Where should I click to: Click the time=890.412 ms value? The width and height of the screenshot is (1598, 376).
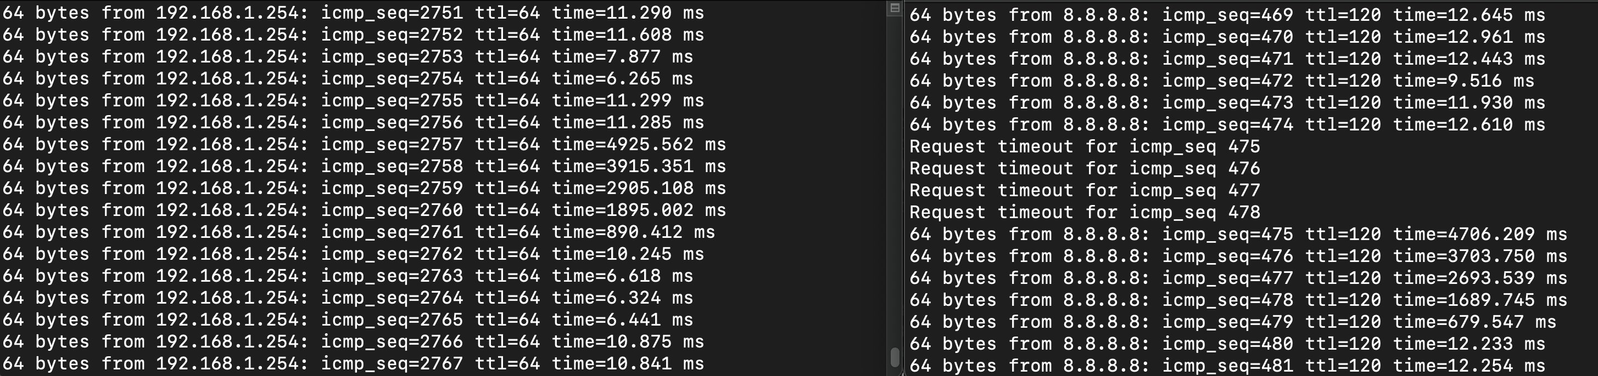tap(633, 232)
